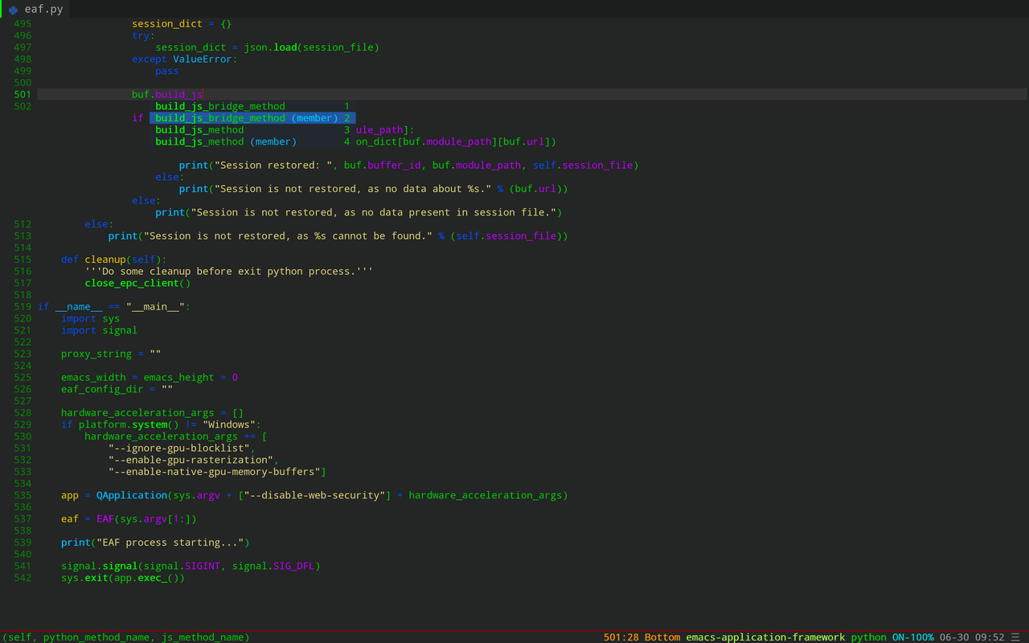Image resolution: width=1029 pixels, height=643 pixels.
Task: Click 'session_dict = {}' on line 495
Action: pyautogui.click(x=182, y=24)
